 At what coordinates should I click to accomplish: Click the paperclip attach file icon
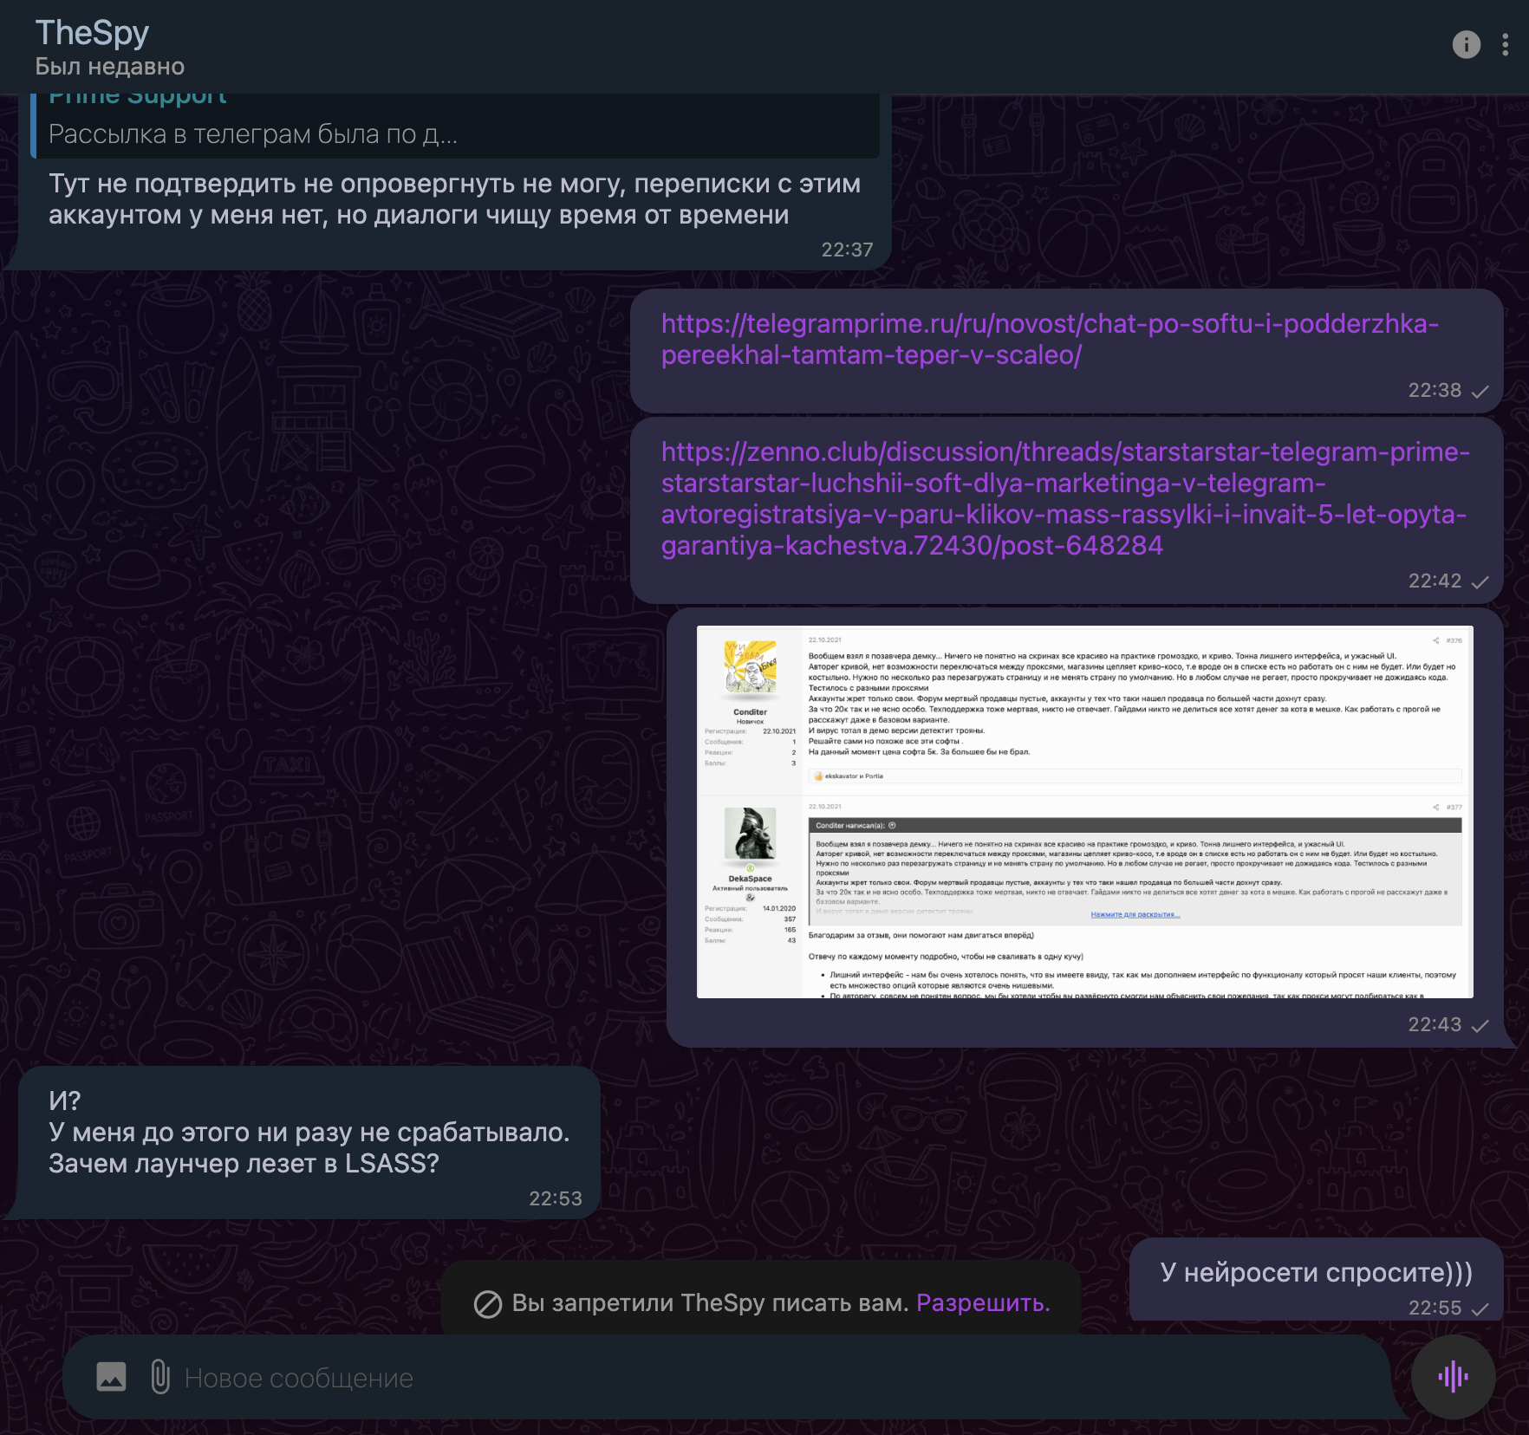click(160, 1376)
